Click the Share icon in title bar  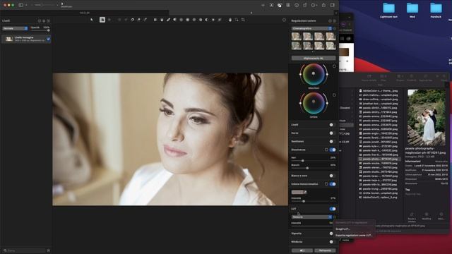tap(323, 5)
